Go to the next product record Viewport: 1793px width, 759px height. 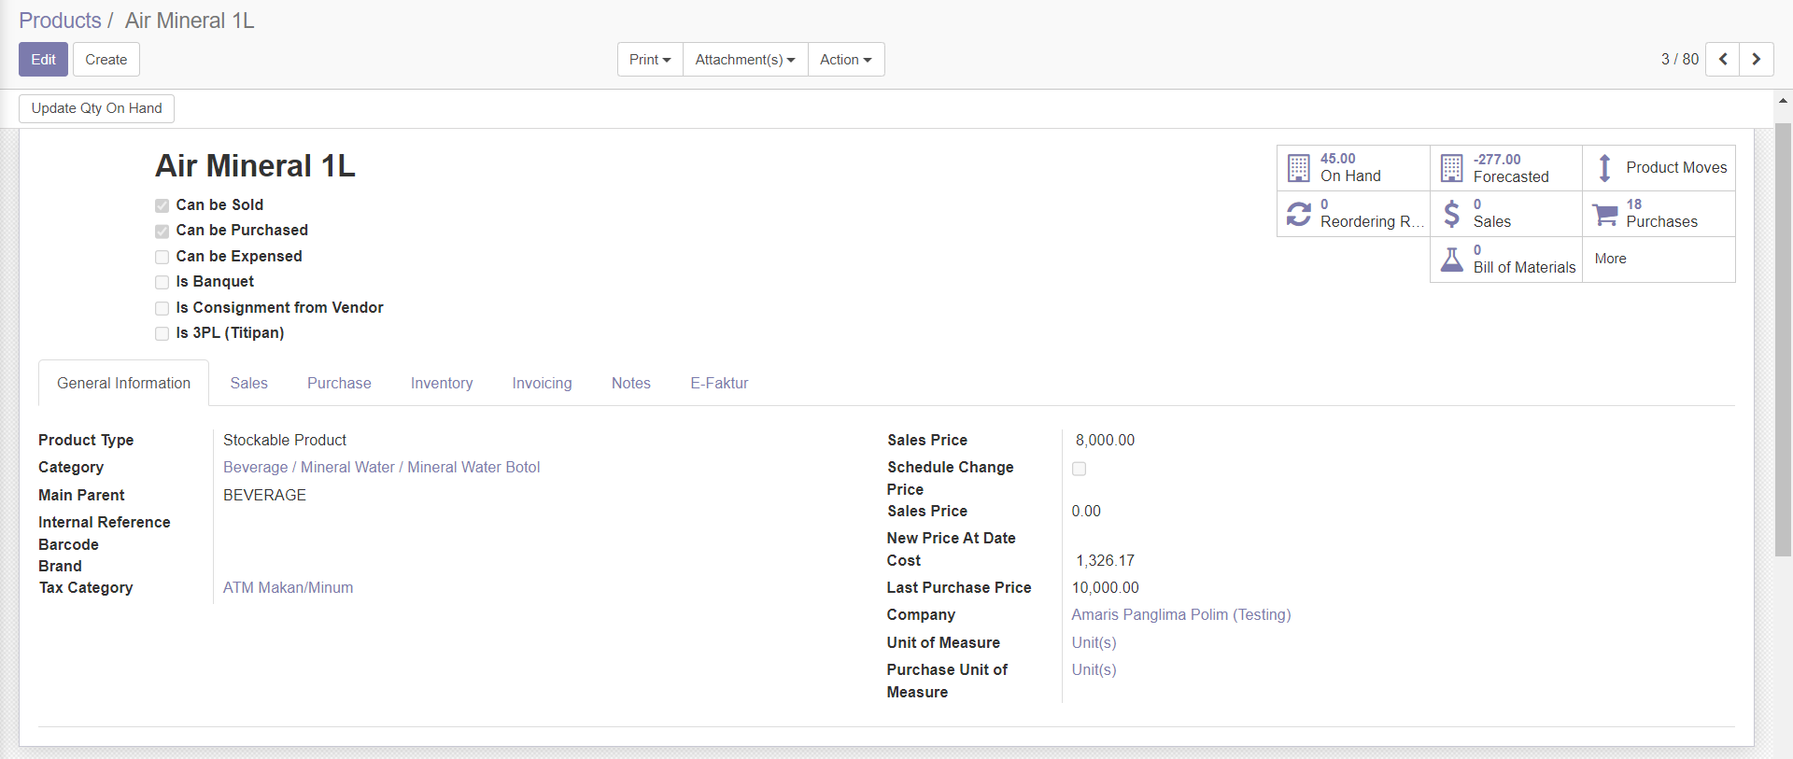click(1756, 59)
